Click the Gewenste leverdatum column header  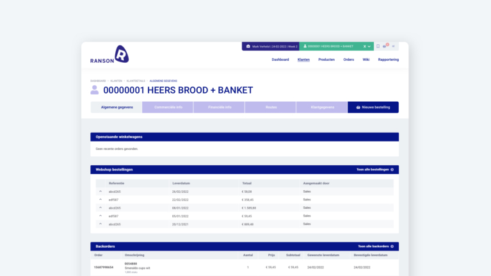pos(323,255)
